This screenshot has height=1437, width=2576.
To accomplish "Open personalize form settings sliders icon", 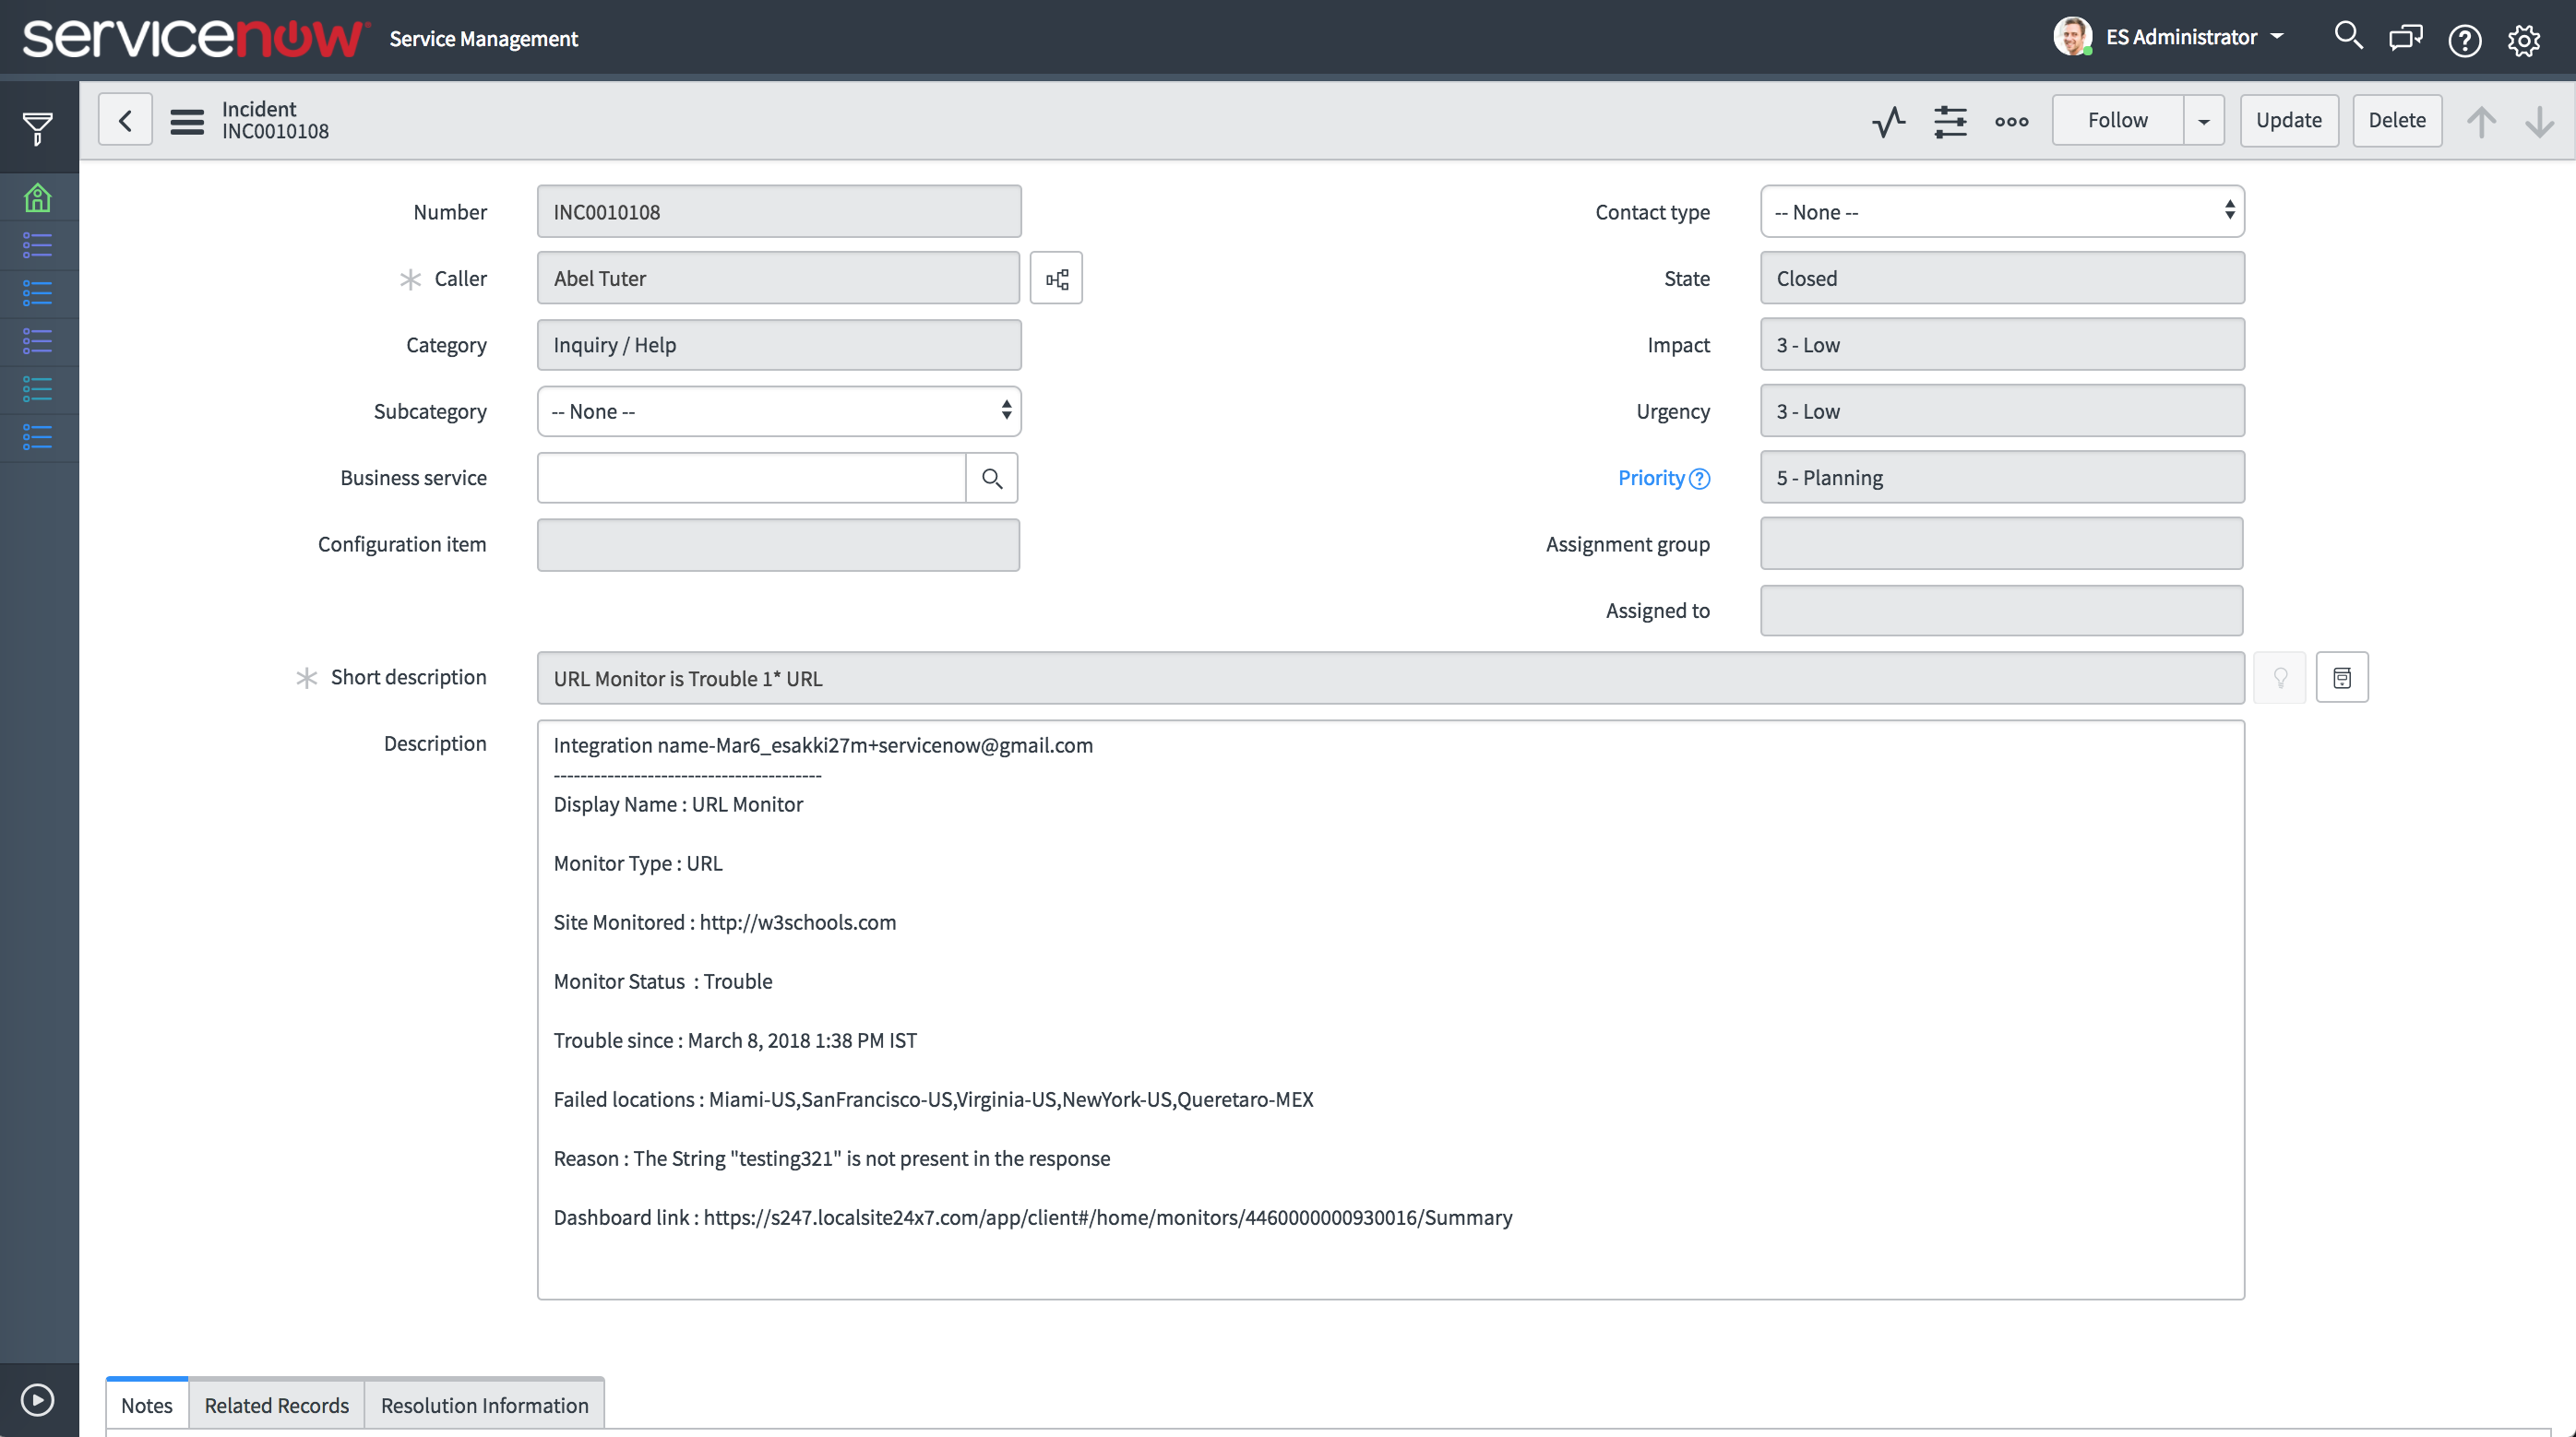I will [x=1950, y=121].
